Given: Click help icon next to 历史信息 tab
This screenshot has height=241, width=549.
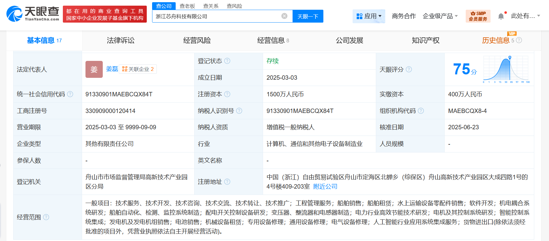Looking at the screenshot, I should click(519, 40).
